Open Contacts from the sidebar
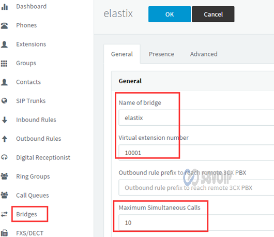The height and width of the screenshot is (237, 274). pos(28,82)
